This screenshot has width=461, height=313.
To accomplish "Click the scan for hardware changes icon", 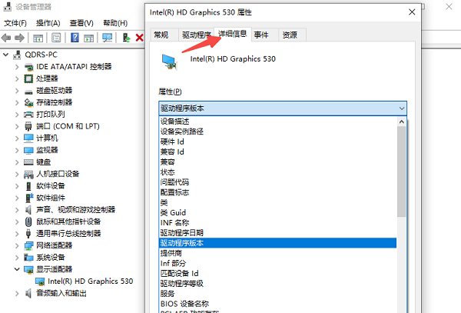I will point(108,38).
